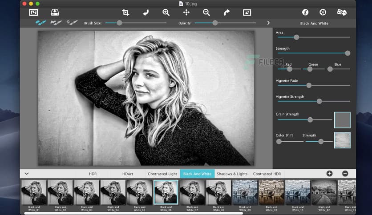Adjust the Blue channel slider handle
This screenshot has width=372, height=215.
(330, 69)
